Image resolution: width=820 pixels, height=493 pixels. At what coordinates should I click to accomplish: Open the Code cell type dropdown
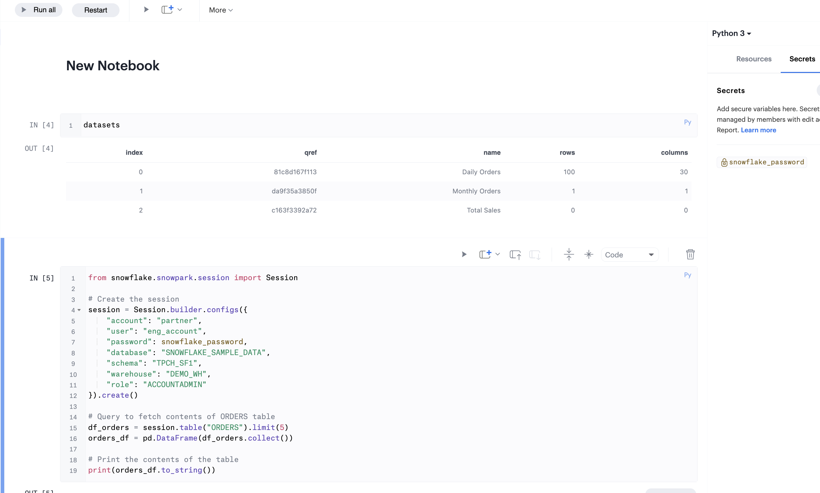629,255
